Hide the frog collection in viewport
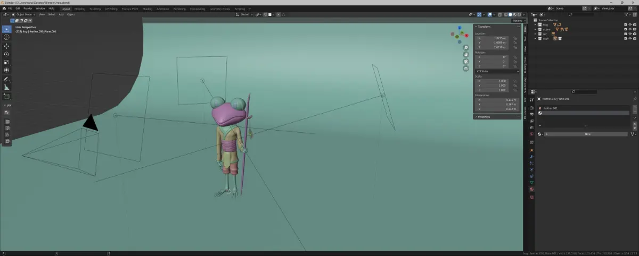This screenshot has width=639, height=256. pos(630,24)
